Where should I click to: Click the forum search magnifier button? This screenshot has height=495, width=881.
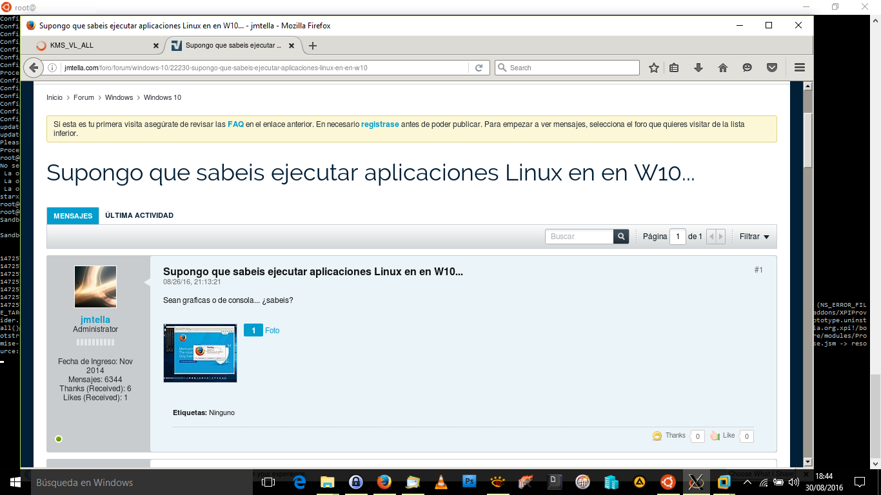[621, 237]
